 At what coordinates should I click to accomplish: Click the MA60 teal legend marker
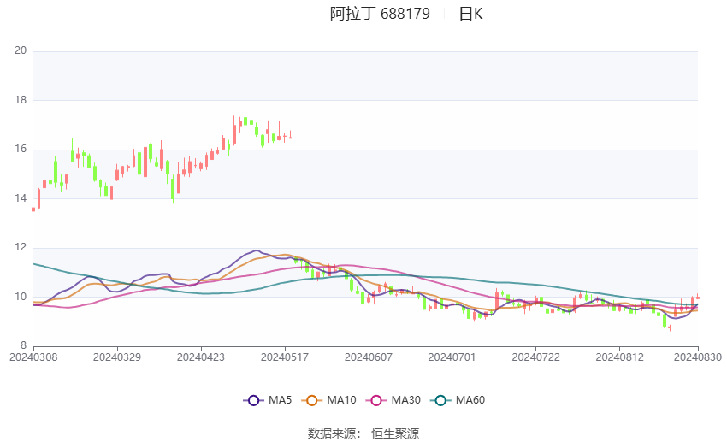point(441,399)
